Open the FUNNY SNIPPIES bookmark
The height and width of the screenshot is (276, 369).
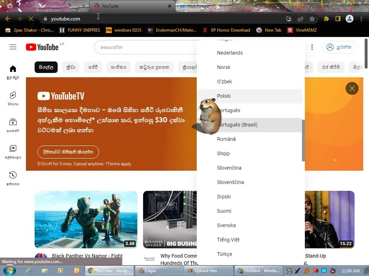[x=80, y=30]
